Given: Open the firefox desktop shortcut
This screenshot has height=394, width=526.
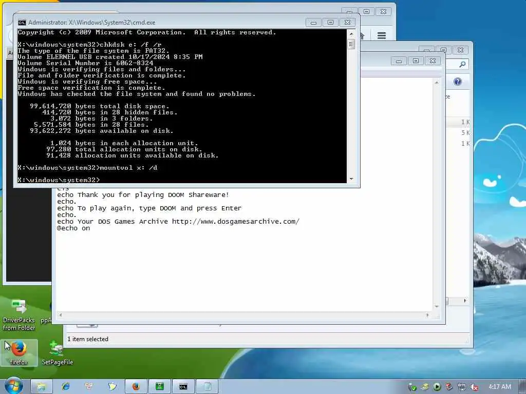Looking at the screenshot, I should [19, 353].
